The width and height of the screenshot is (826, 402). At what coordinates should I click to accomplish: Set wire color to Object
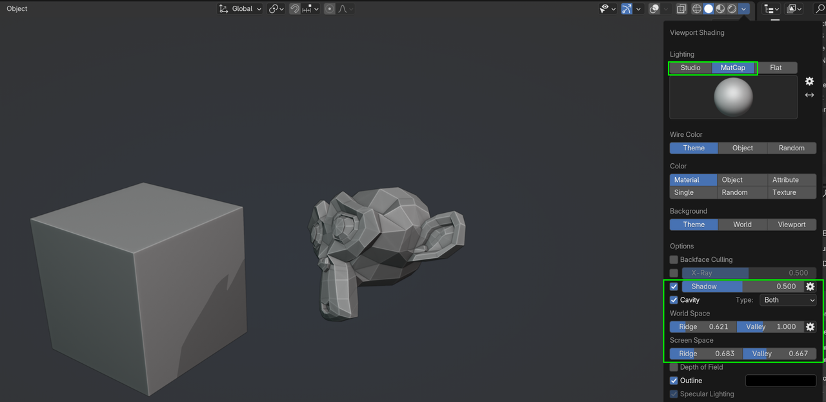tap(743, 148)
